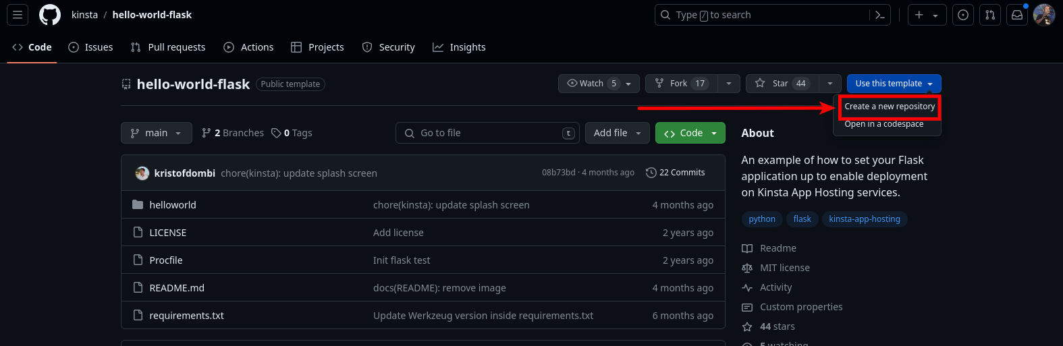Open the helloworld folder
The width and height of the screenshot is (1063, 346).
pos(173,205)
